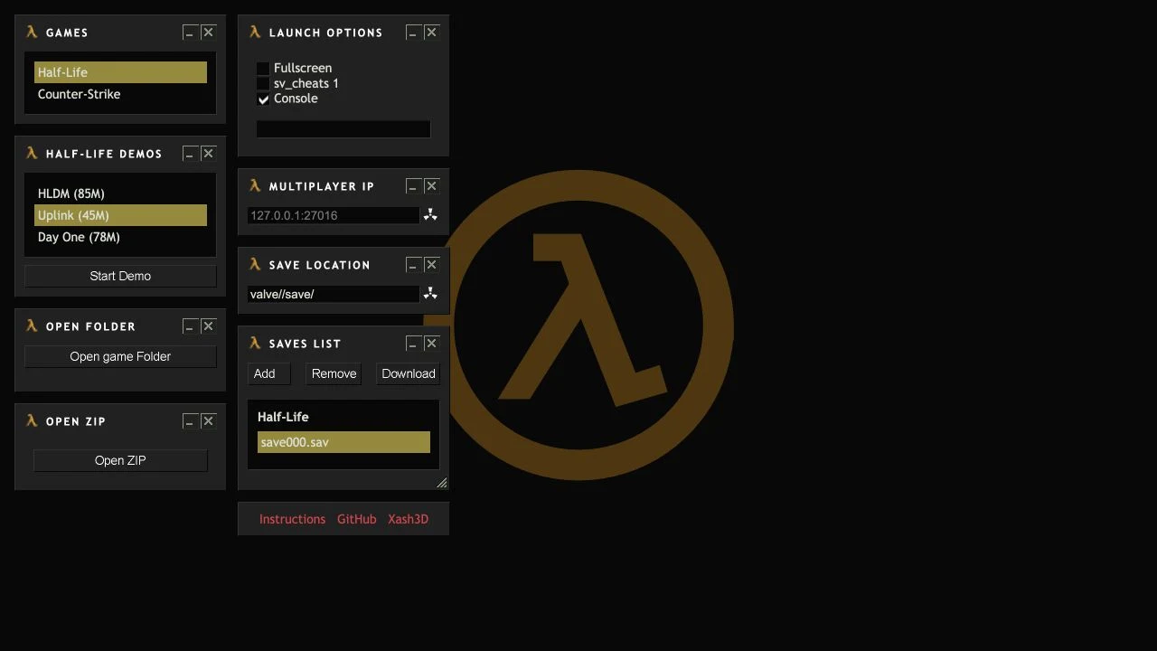The image size is (1157, 651).
Task: Click the Start Demo button
Action: (x=120, y=276)
